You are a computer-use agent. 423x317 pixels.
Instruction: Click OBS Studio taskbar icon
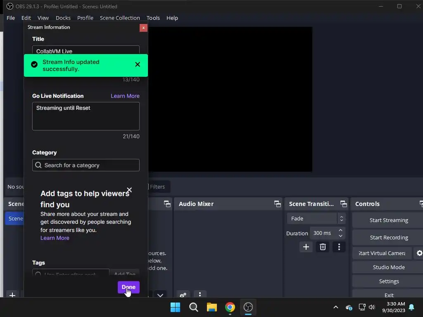248,307
